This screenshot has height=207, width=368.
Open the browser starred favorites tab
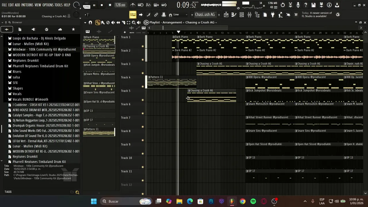(x=73, y=29)
